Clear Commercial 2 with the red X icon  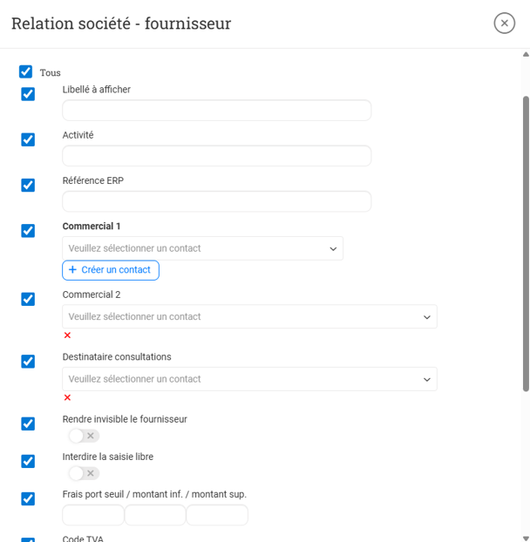coord(67,335)
